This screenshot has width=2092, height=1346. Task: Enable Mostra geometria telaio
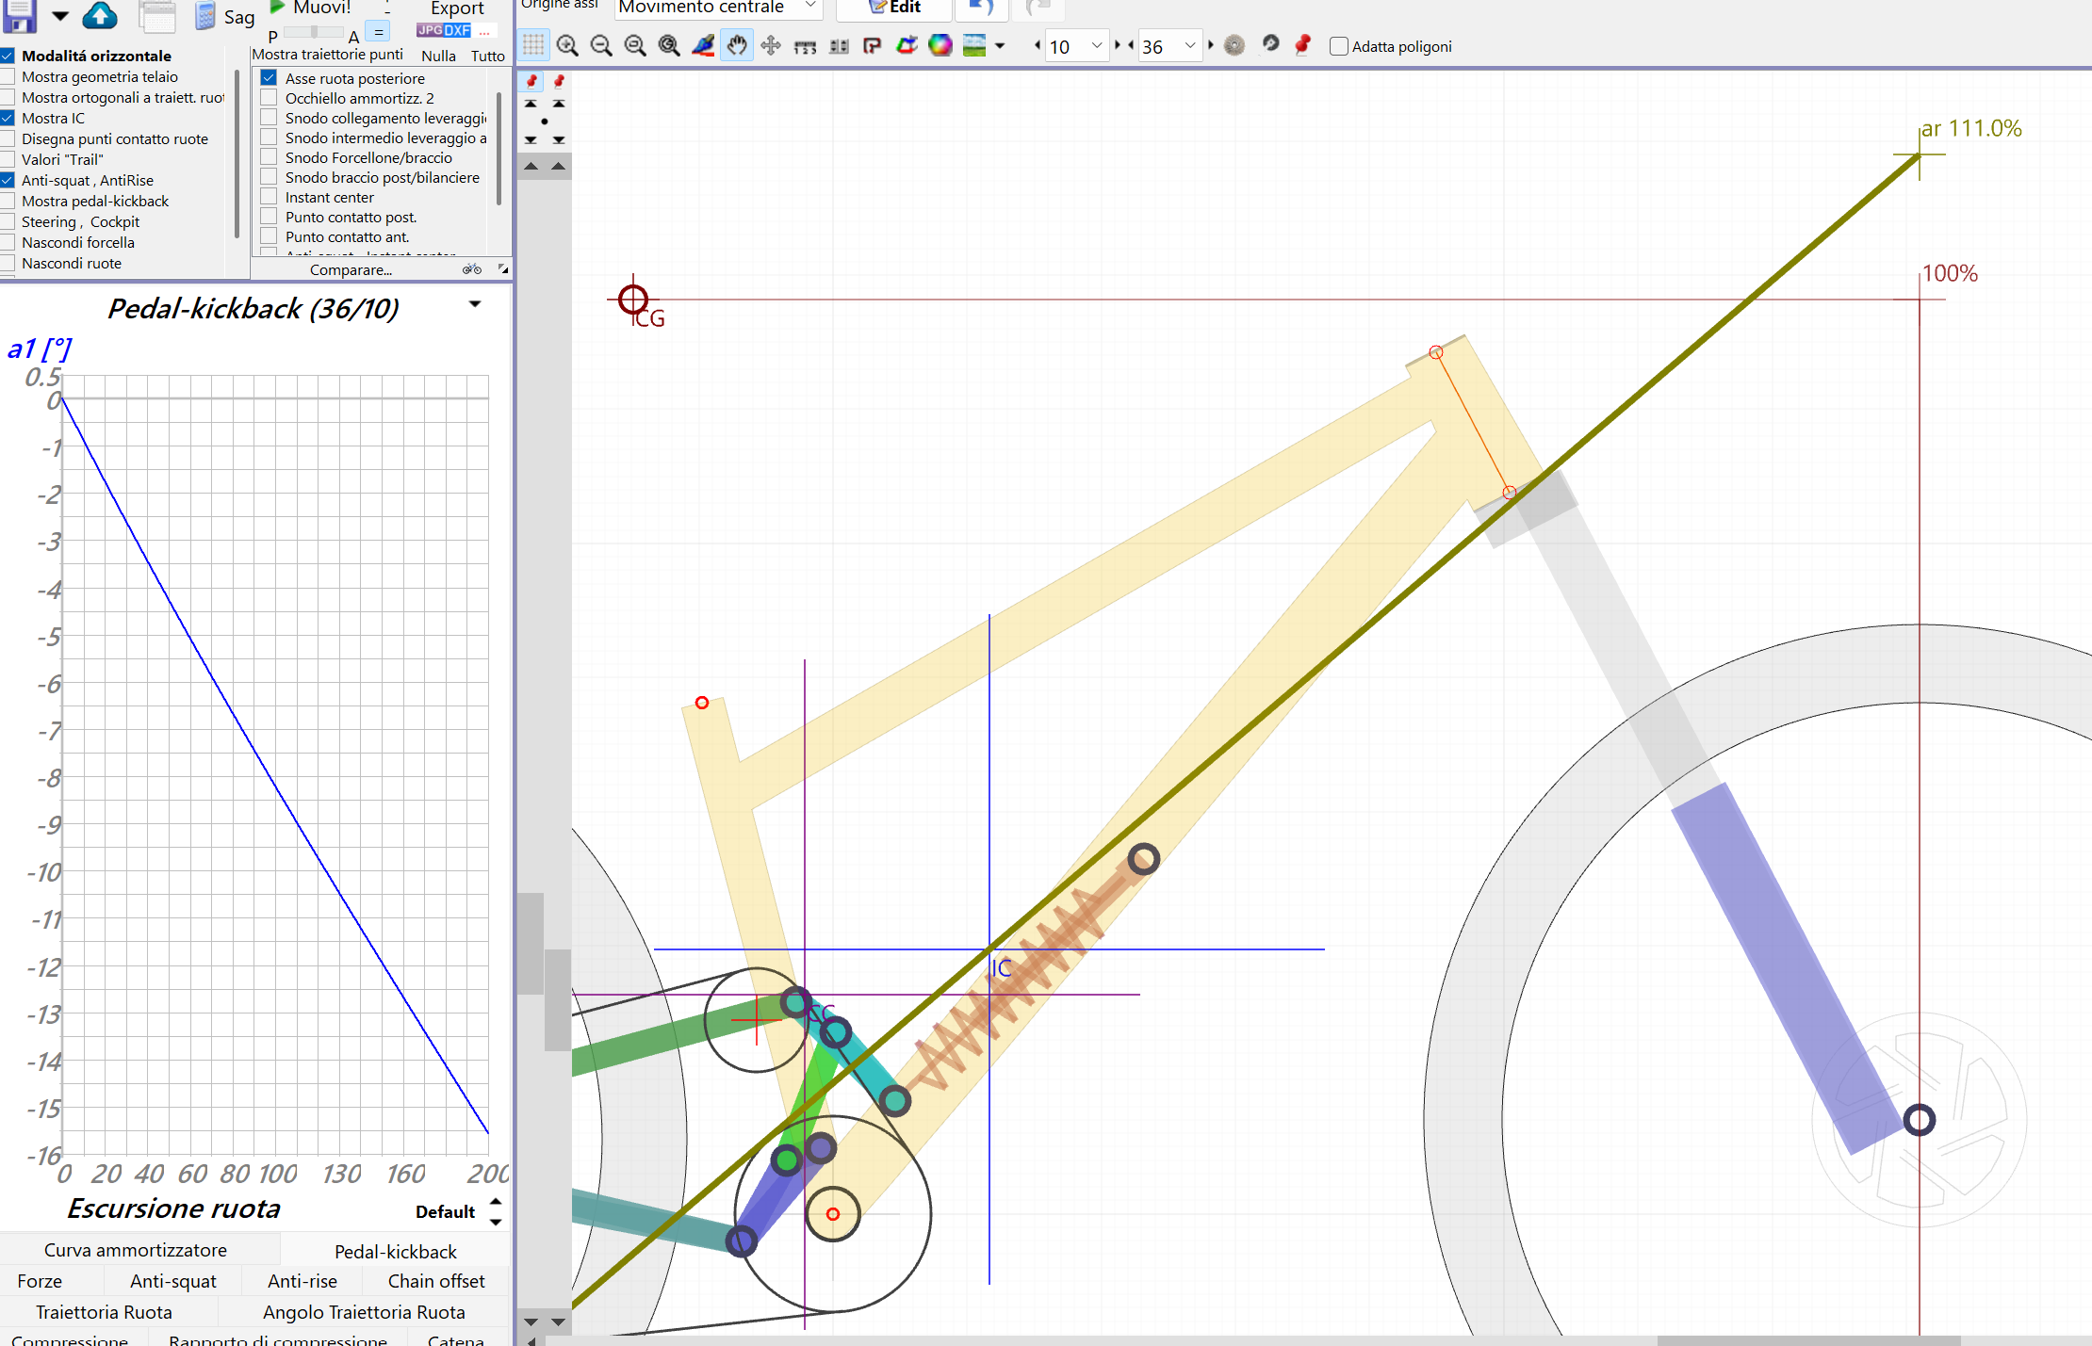tap(8, 76)
